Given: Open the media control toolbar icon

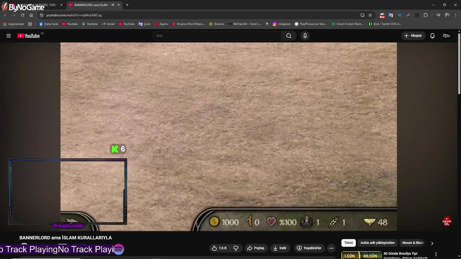Looking at the screenshot, I should [x=438, y=15].
